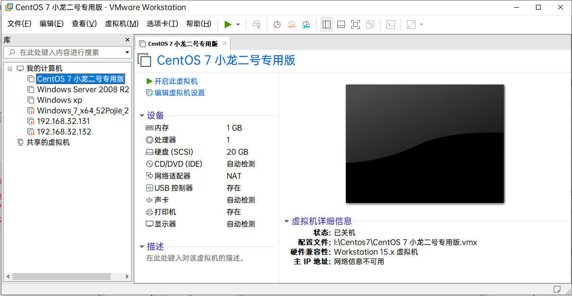
Task: Collapse the 描述 section
Action: pyautogui.click(x=142, y=247)
